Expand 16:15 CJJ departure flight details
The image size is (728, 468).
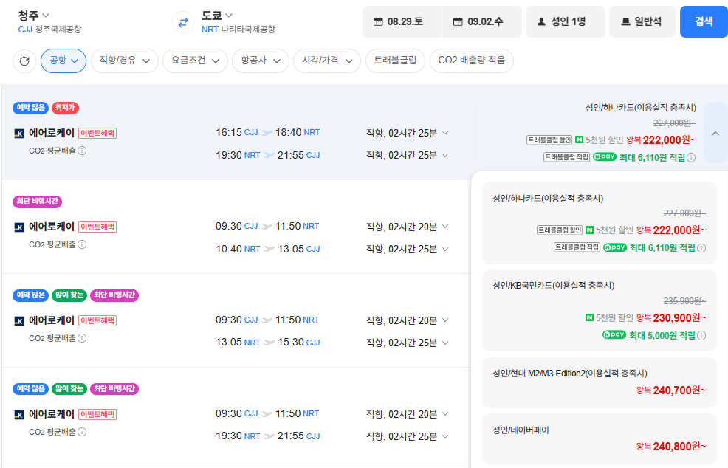(x=445, y=134)
